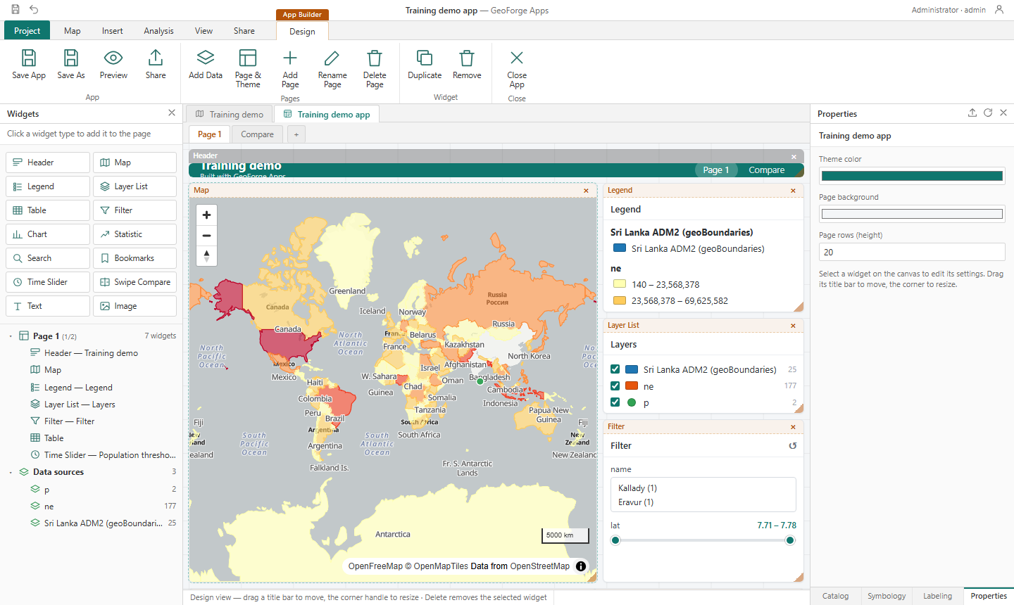1014x605 pixels.
Task: Select Kallady (1) in the name filter
Action: (703, 488)
